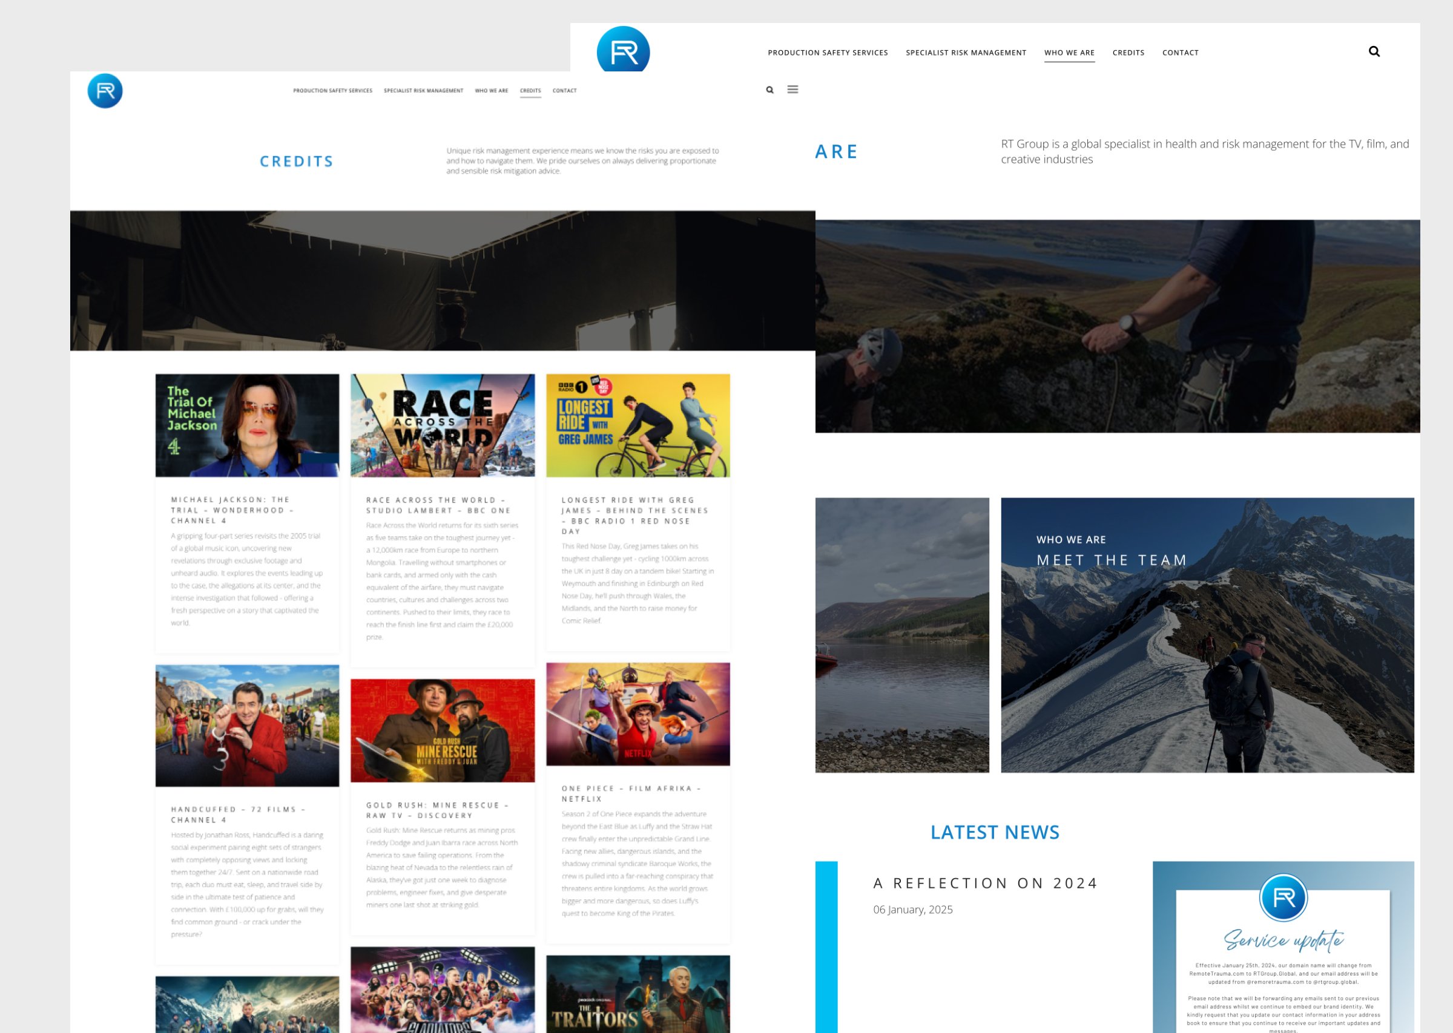
Task: Open the Meet The Team tile
Action: [1207, 635]
